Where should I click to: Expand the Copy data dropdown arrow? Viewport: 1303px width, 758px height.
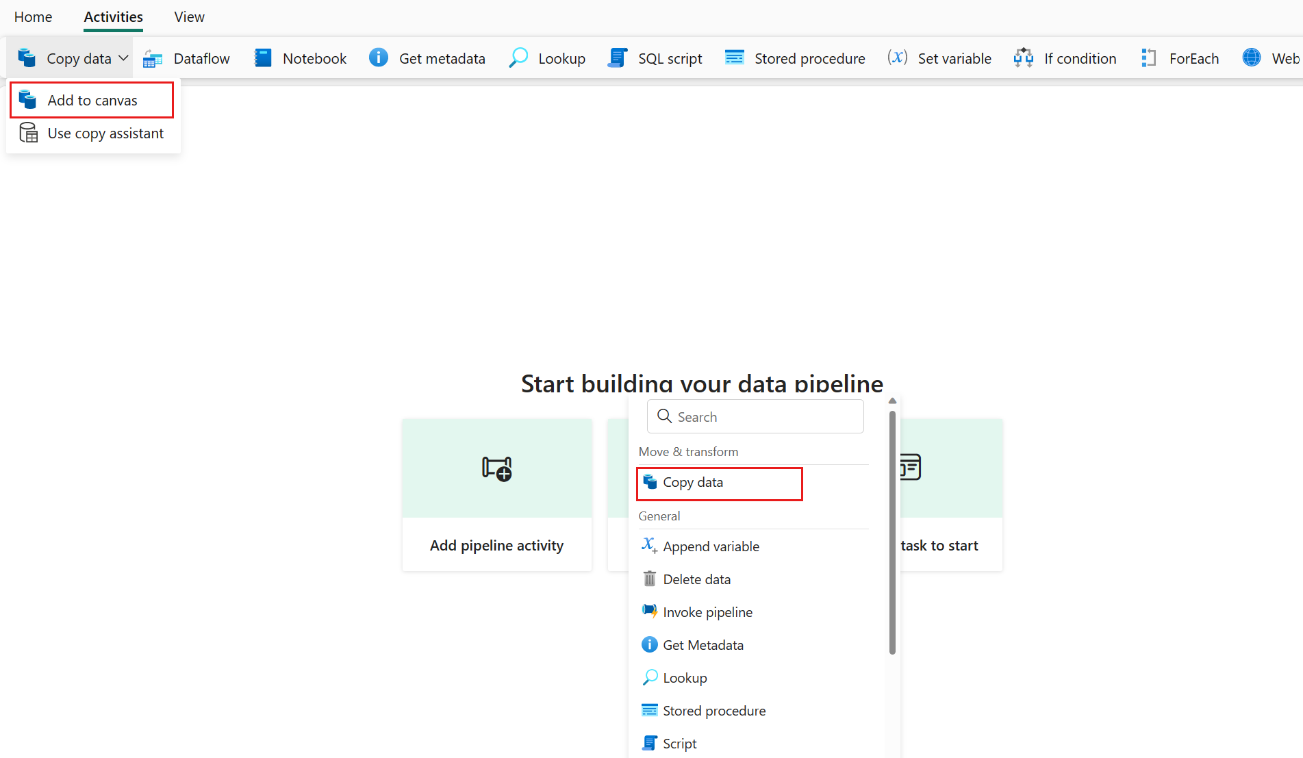coord(123,59)
